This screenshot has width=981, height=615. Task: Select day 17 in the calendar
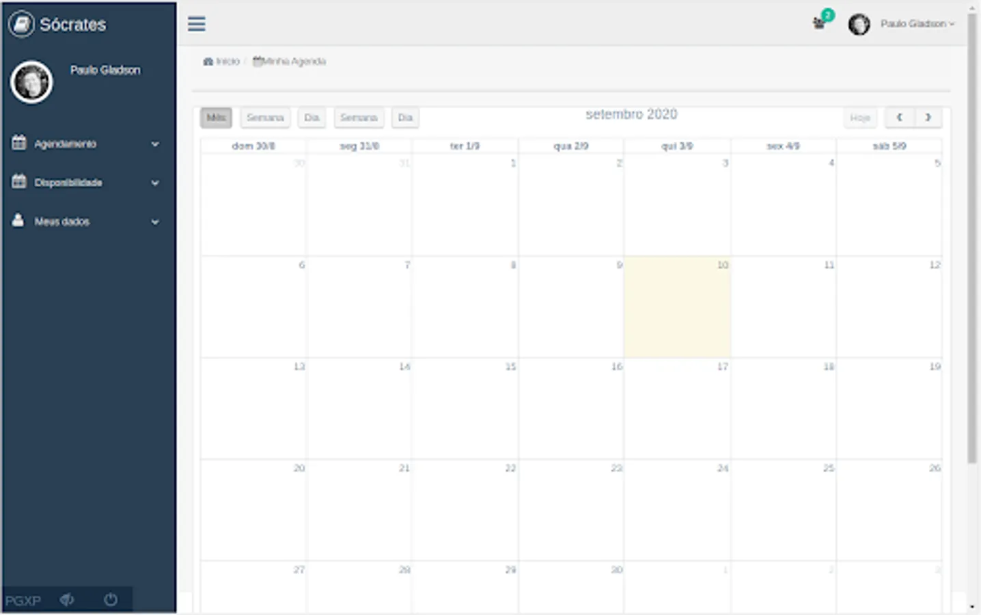coord(677,409)
